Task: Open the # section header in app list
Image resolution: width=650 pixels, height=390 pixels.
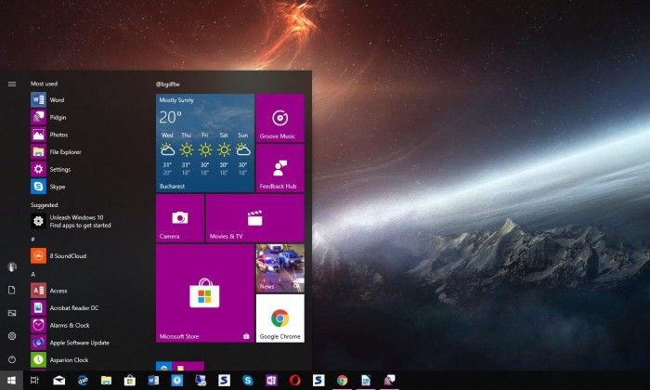Action: tap(33, 239)
